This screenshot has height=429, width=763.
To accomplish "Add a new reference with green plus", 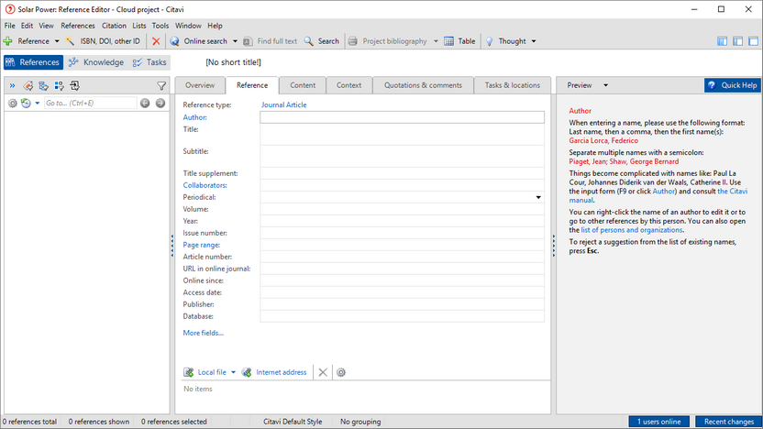I will pyautogui.click(x=7, y=41).
